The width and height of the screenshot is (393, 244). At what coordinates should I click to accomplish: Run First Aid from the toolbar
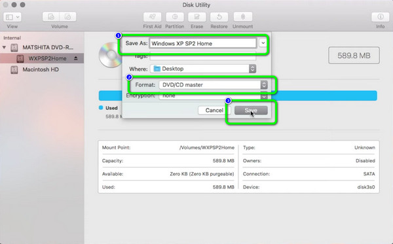pyautogui.click(x=152, y=17)
